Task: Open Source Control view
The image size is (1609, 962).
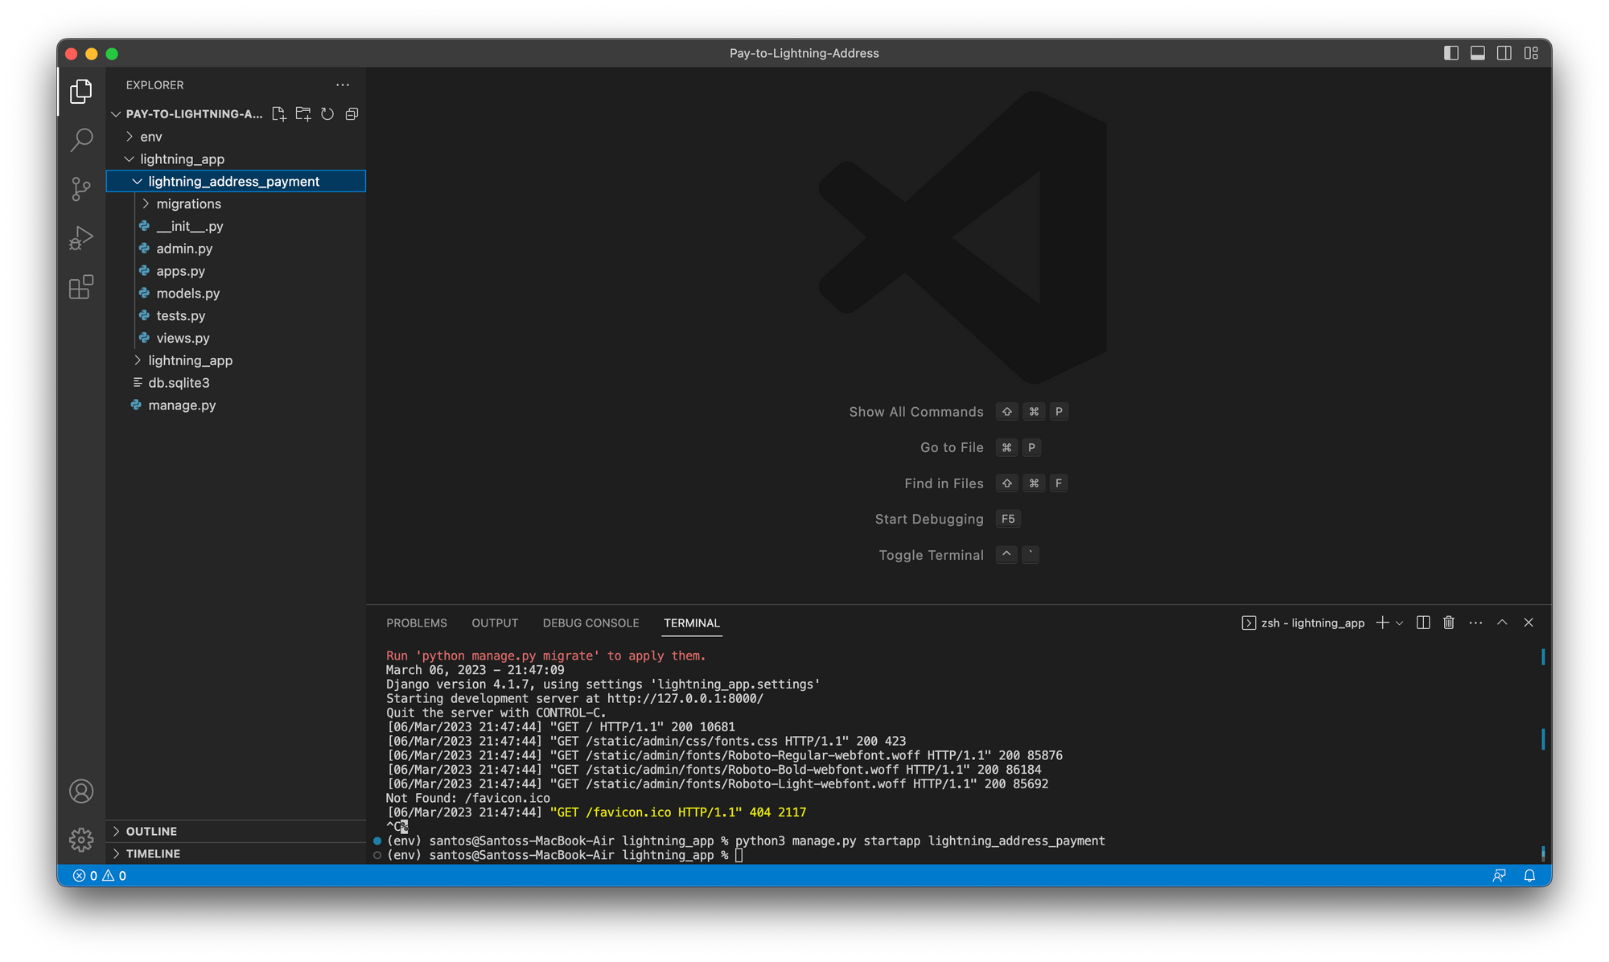Action: point(81,189)
